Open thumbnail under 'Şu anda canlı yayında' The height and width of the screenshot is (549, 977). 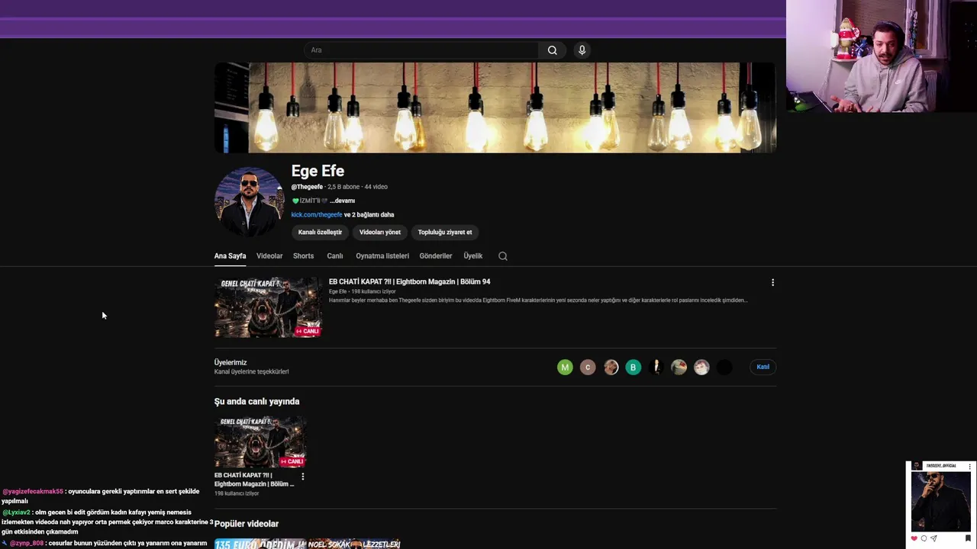(x=260, y=441)
